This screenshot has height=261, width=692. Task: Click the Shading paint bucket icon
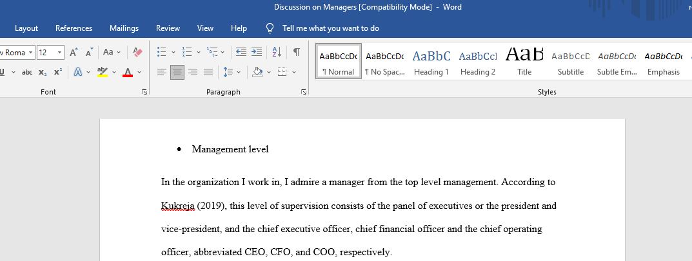point(257,72)
